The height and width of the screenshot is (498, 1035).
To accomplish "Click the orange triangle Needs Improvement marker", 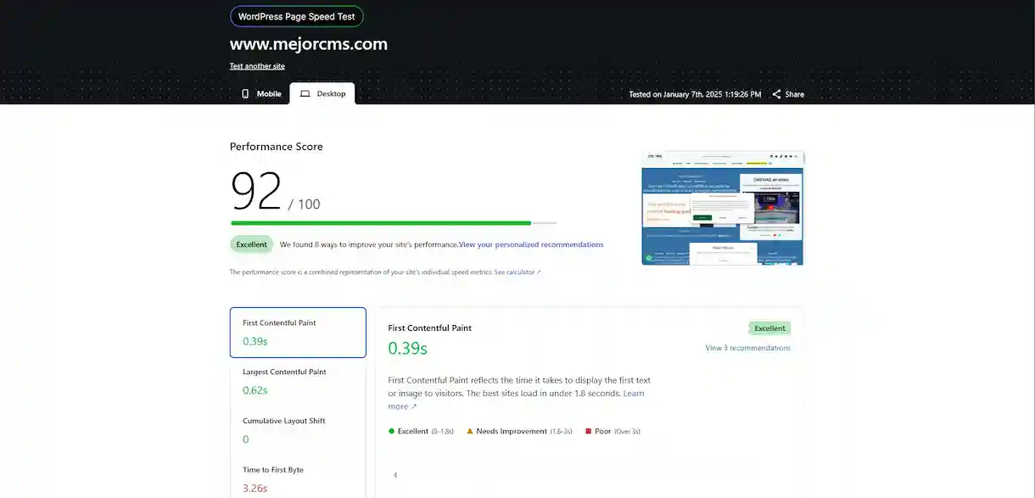I will 469,431.
